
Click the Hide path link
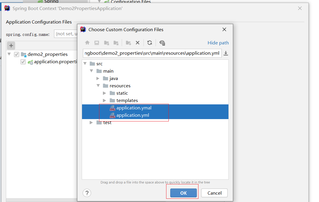coord(218,43)
